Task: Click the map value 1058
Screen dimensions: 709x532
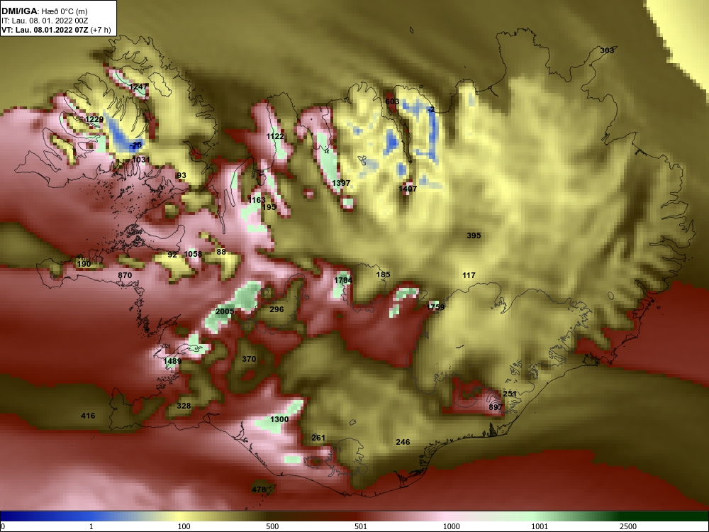Action: click(x=193, y=254)
